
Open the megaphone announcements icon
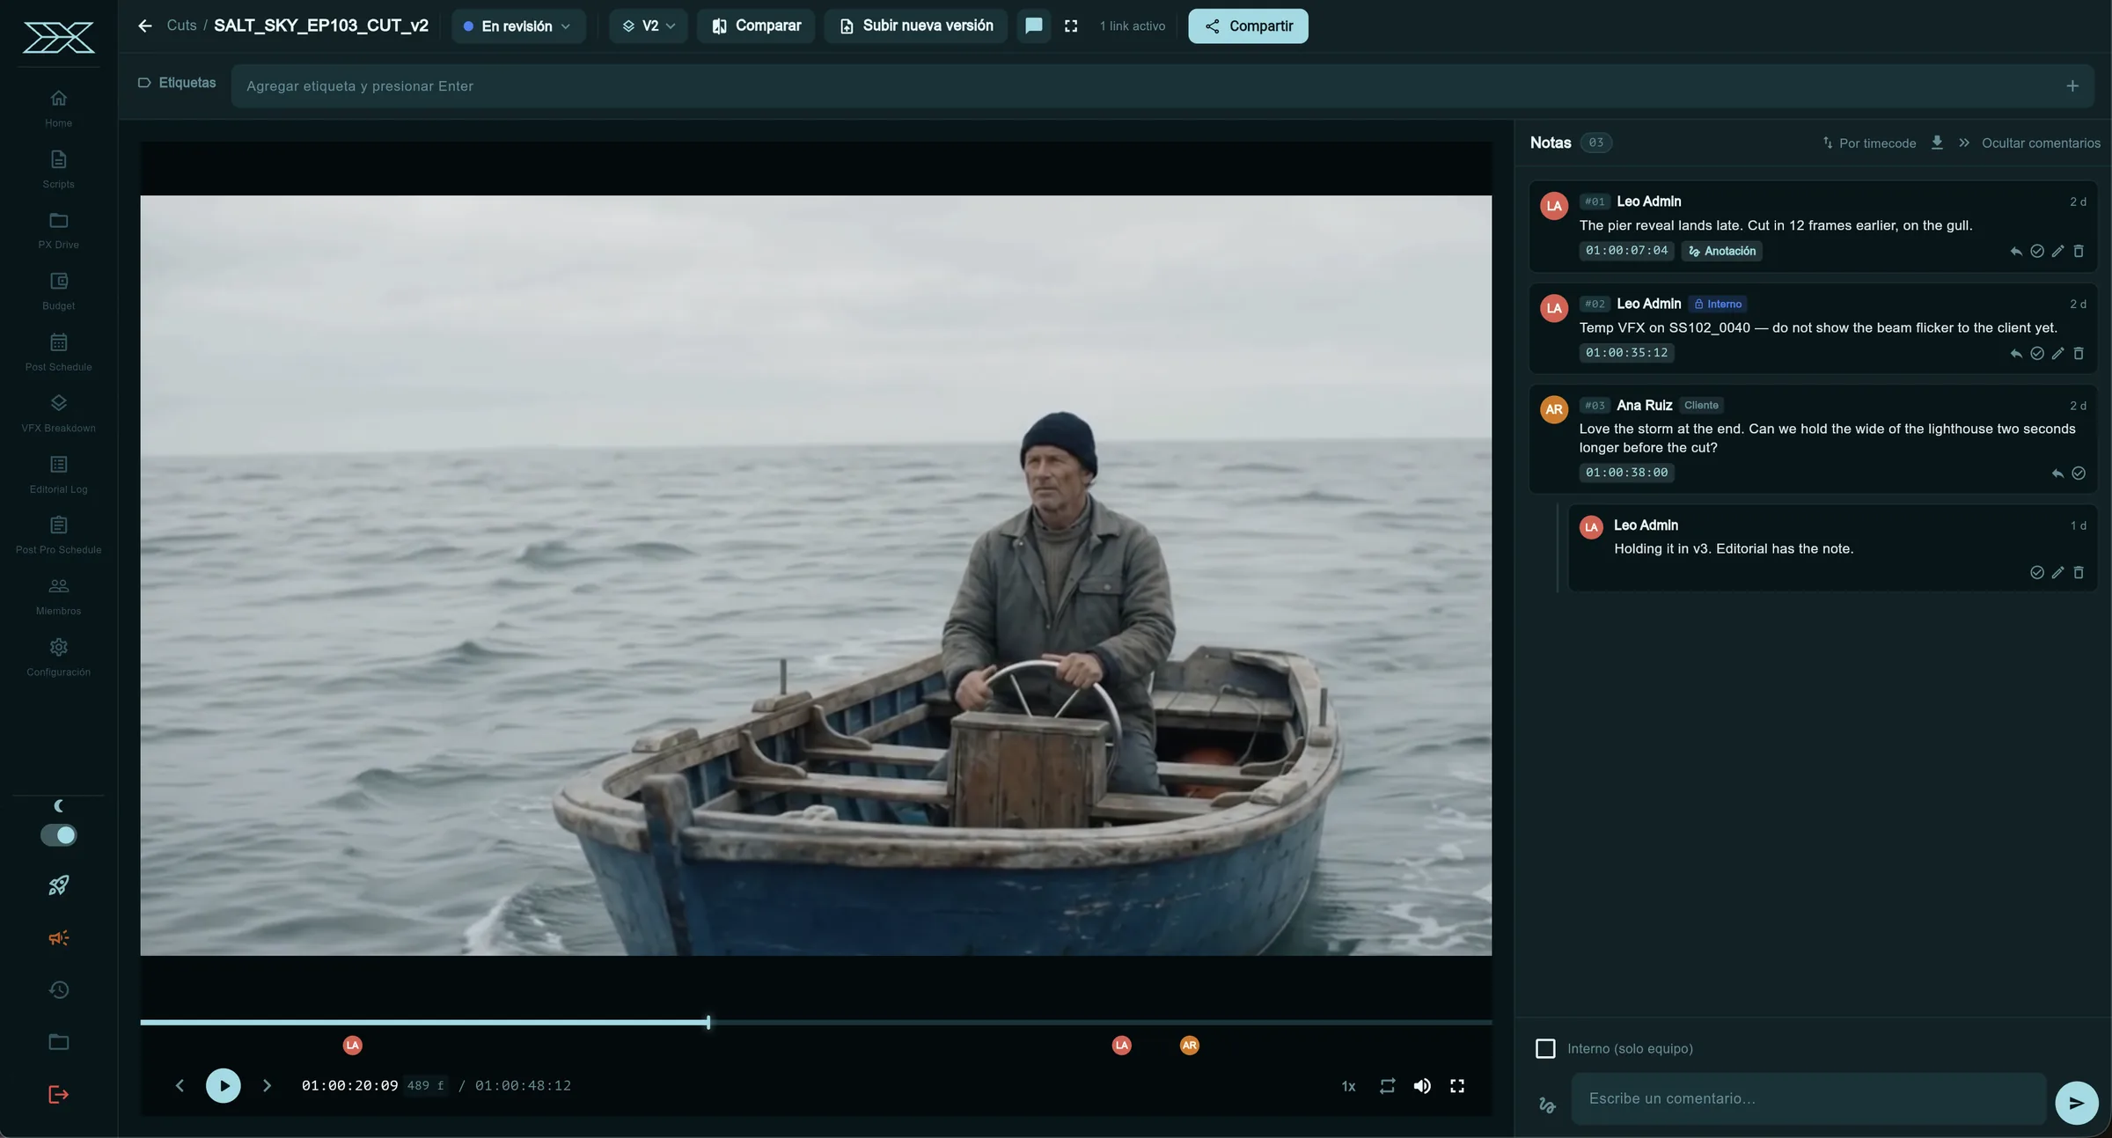pos(59,938)
